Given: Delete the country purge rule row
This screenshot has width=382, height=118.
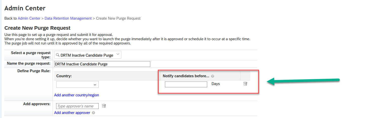Looking at the screenshot, I should coord(245,84).
